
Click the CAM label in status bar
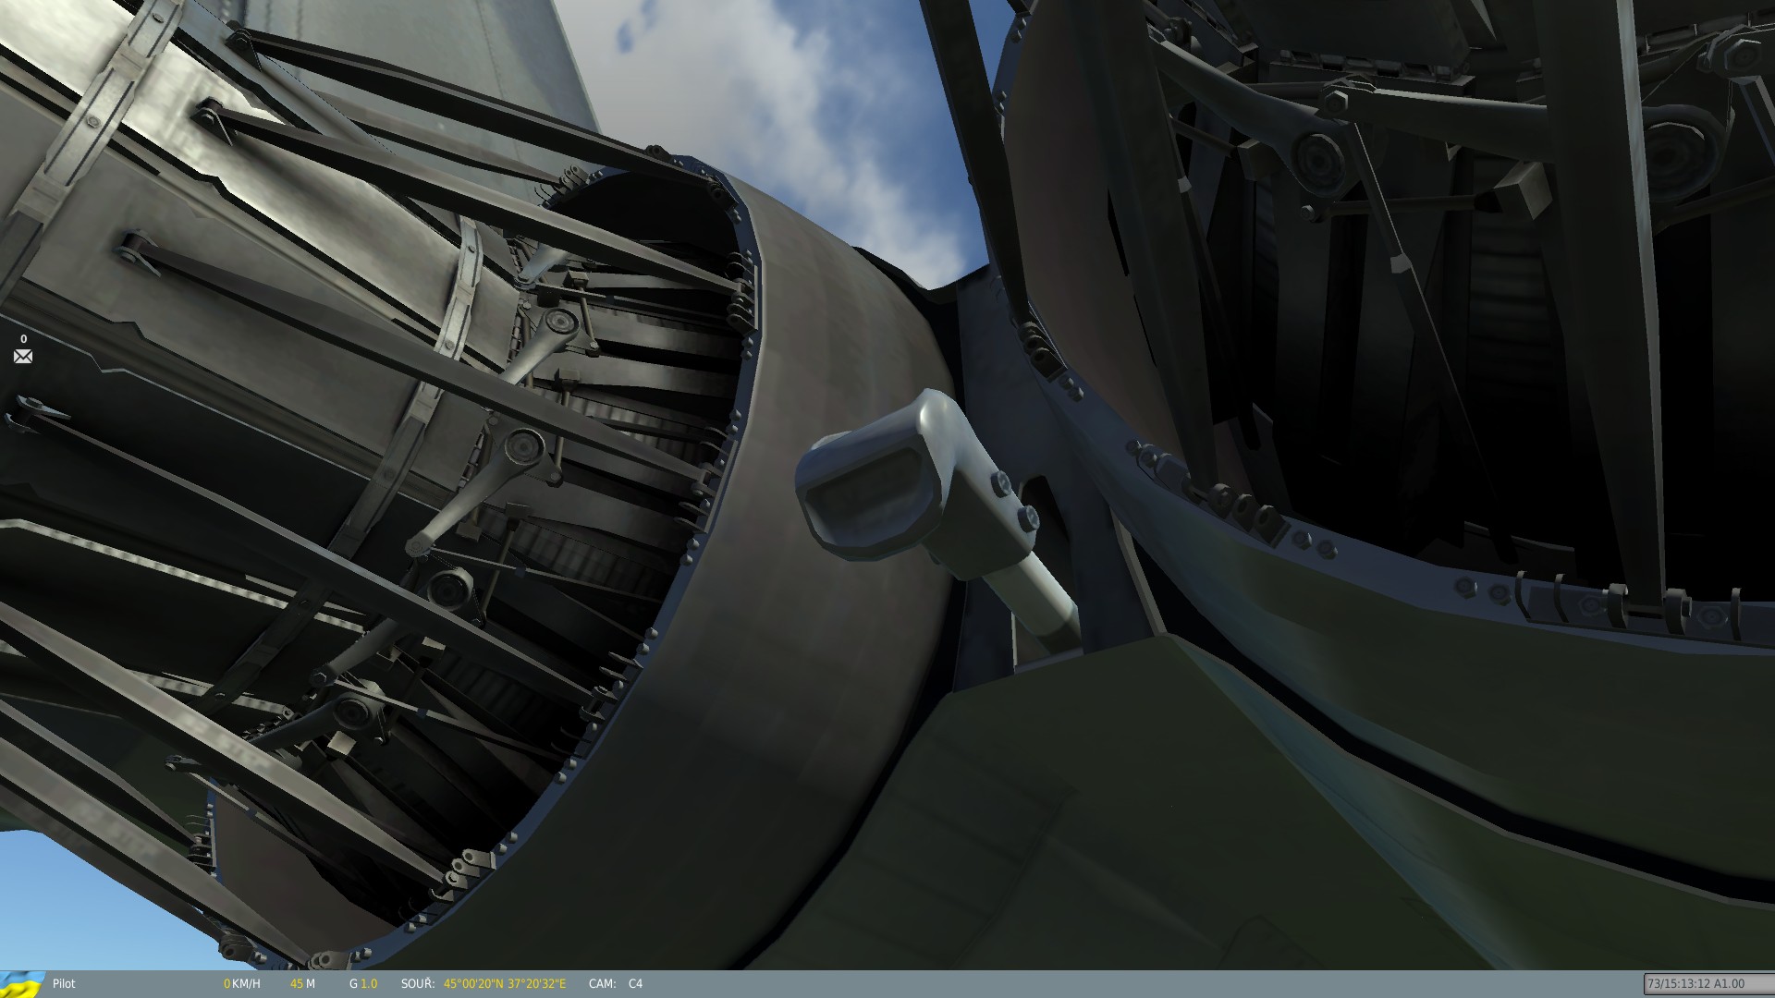(x=602, y=984)
